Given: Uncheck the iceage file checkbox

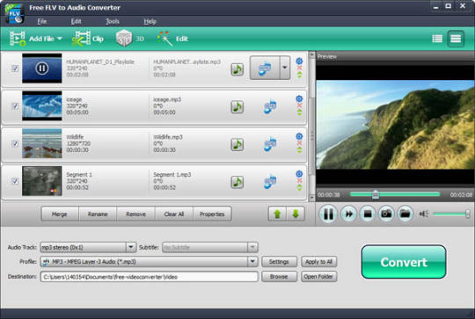Looking at the screenshot, I should [15, 106].
